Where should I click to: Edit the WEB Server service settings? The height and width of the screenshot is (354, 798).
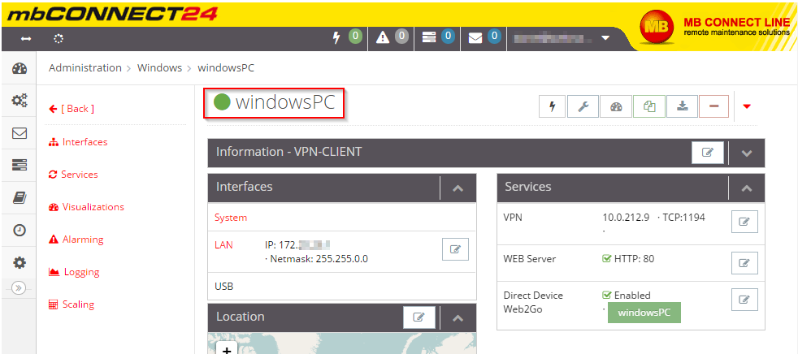744,263
